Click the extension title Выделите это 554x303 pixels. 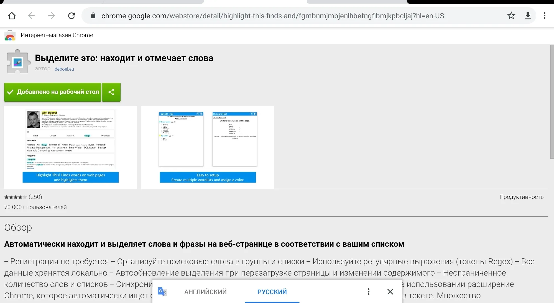[x=124, y=58]
